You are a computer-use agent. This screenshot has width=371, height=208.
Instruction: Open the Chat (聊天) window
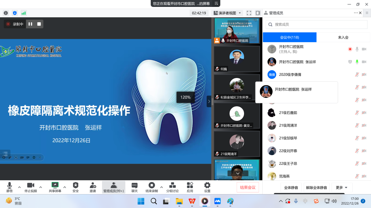134,187
